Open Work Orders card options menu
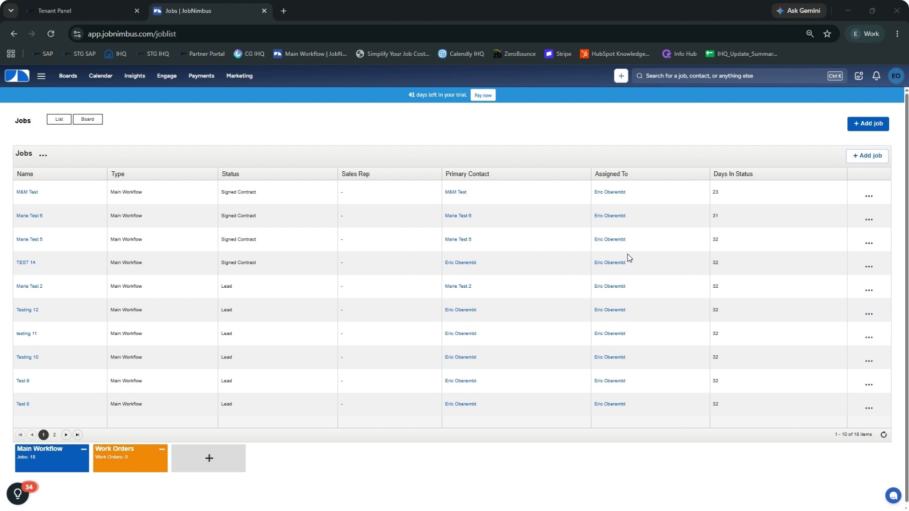The height and width of the screenshot is (511, 909). [x=162, y=449]
